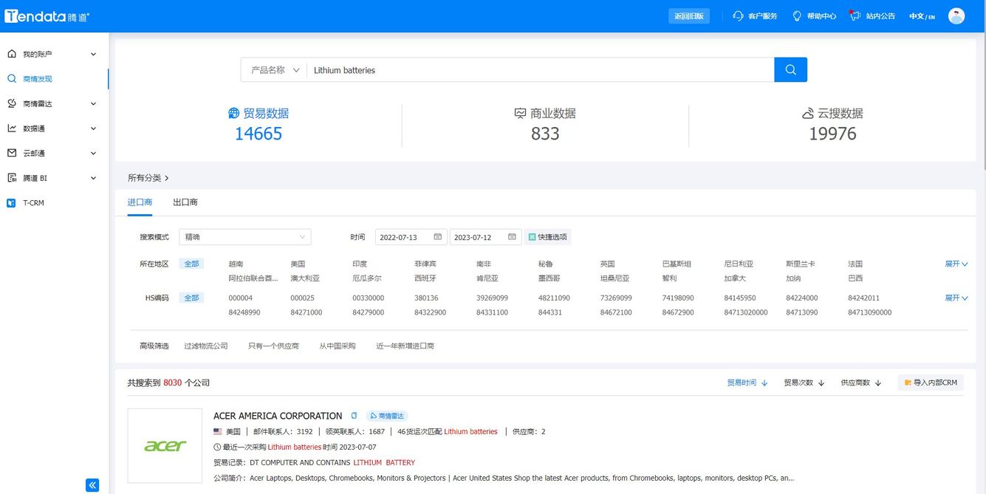Expand 数据通 sidebar menu
Viewport: 986px width, 494px height.
(93, 128)
